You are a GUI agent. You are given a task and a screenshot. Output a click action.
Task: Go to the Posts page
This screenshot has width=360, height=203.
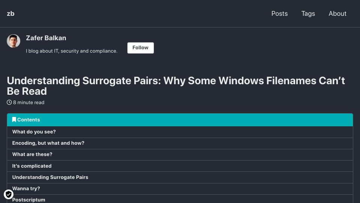tap(279, 14)
